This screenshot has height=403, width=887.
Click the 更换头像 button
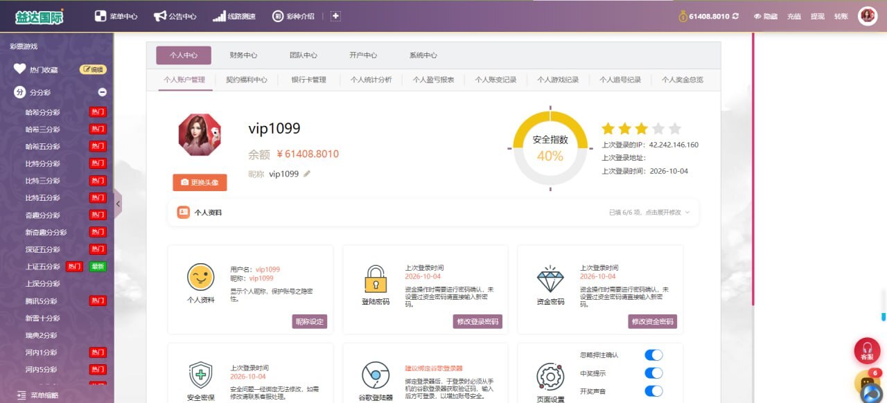pos(200,182)
